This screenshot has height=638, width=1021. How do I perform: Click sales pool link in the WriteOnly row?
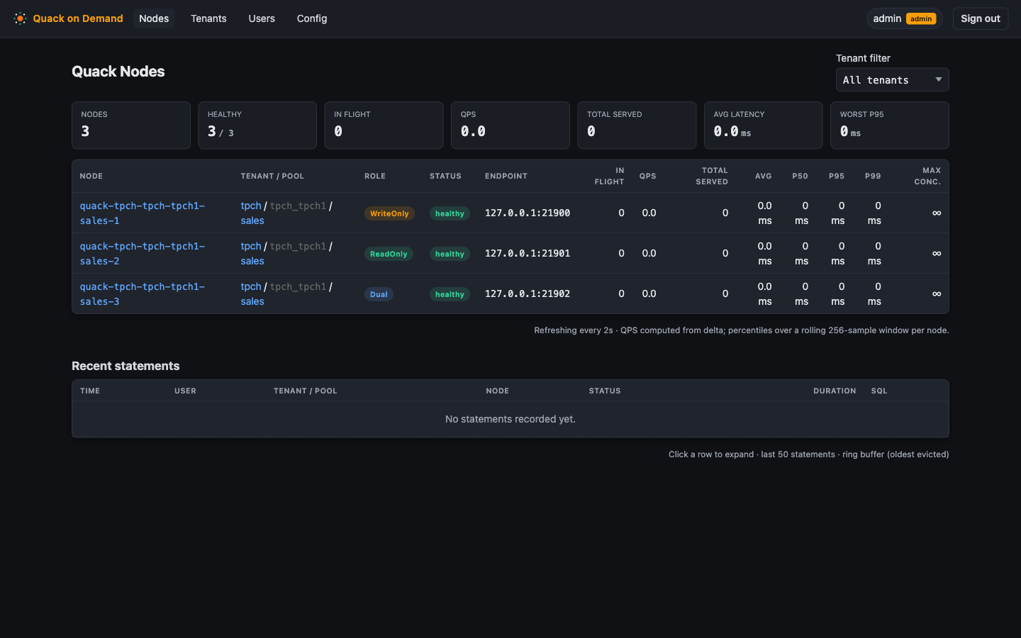pyautogui.click(x=252, y=220)
